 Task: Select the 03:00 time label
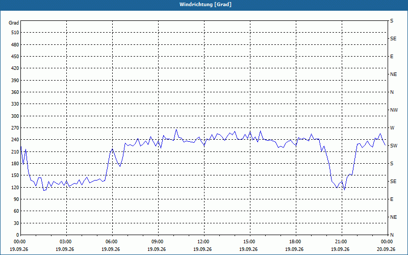pyautogui.click(x=66, y=241)
